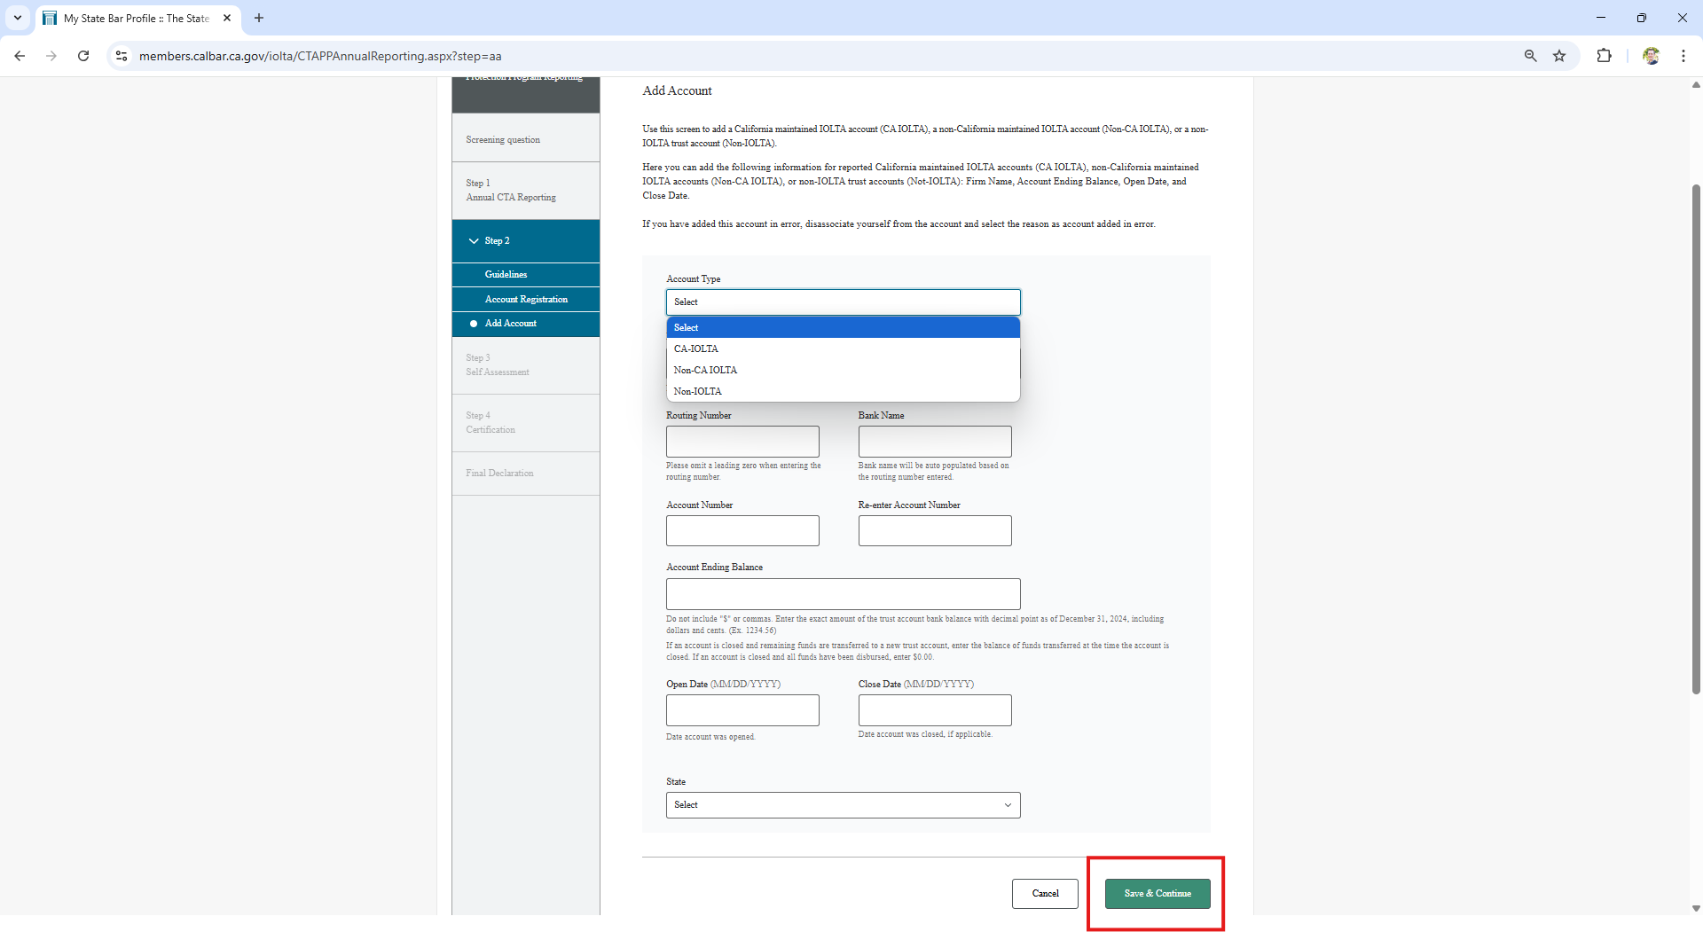1703x932 pixels.
Task: Focus the Routing Number field
Action: (742, 442)
